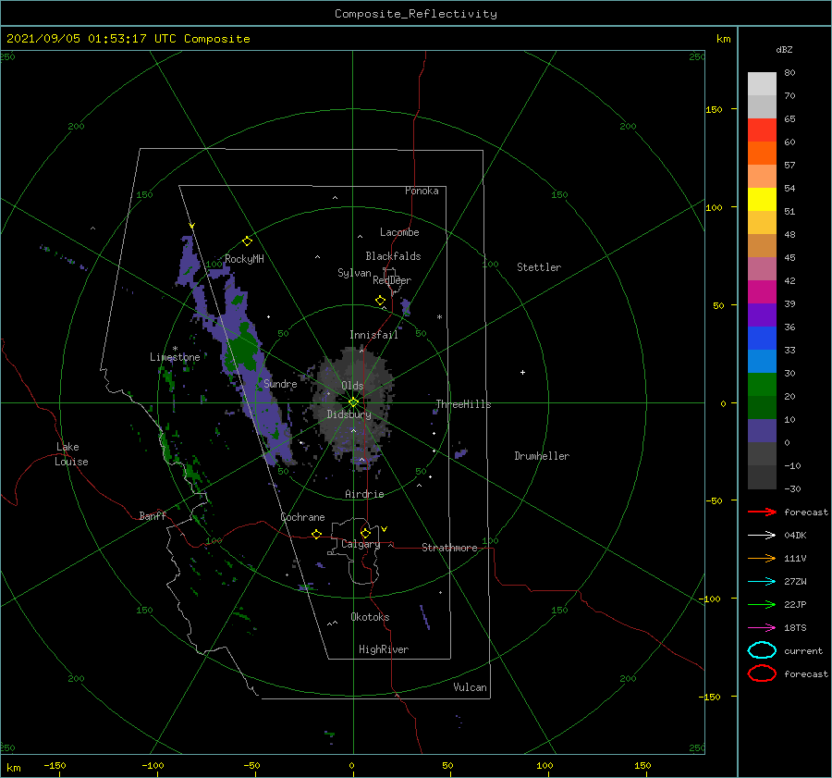Click the yellow diamond marker beside RockyMH
Screen dimensions: 832x778
[x=247, y=241]
